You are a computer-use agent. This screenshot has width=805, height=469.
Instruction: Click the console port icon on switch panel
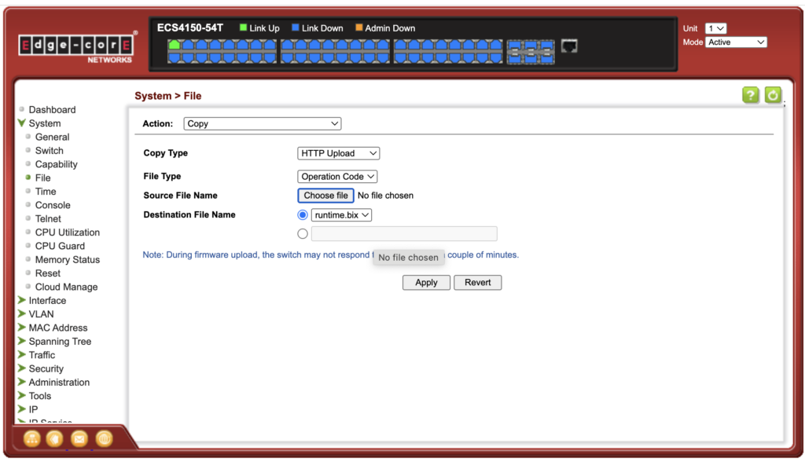point(569,47)
